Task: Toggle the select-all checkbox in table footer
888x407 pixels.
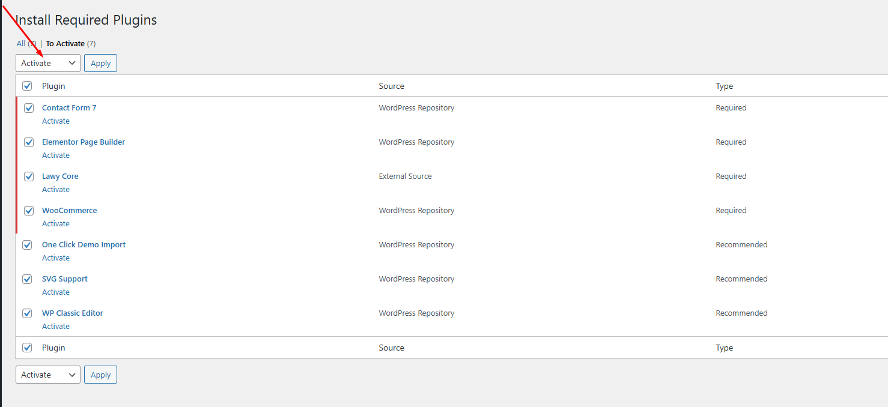Action: point(27,348)
